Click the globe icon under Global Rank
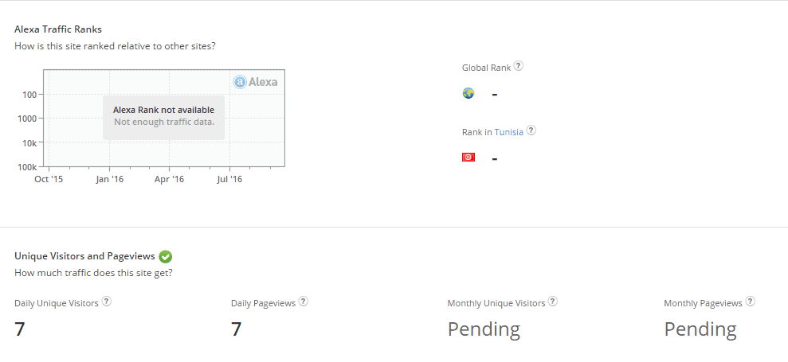 468,93
